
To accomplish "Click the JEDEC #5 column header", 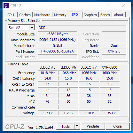I will (48, 67).
